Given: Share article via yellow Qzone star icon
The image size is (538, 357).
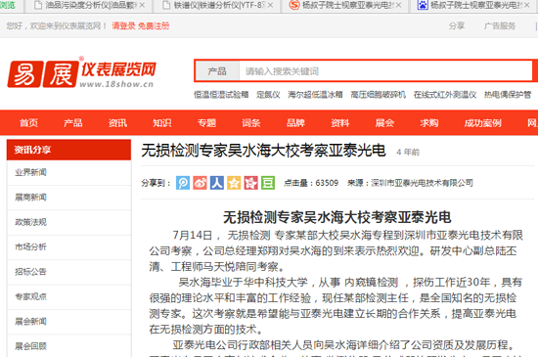Looking at the screenshot, I should tap(234, 183).
